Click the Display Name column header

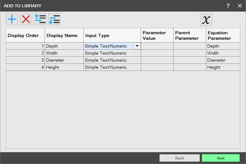pos(64,35)
